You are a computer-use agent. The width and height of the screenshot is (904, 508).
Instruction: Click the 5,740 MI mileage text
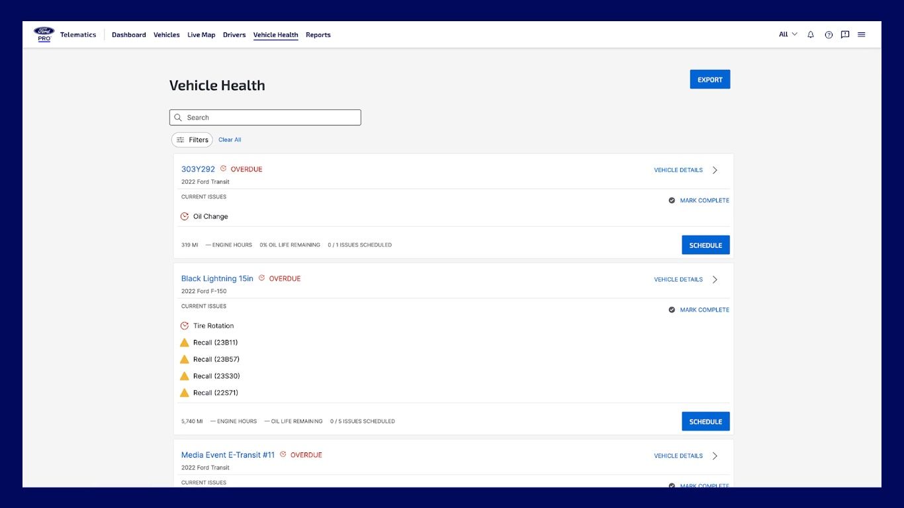coord(192,421)
